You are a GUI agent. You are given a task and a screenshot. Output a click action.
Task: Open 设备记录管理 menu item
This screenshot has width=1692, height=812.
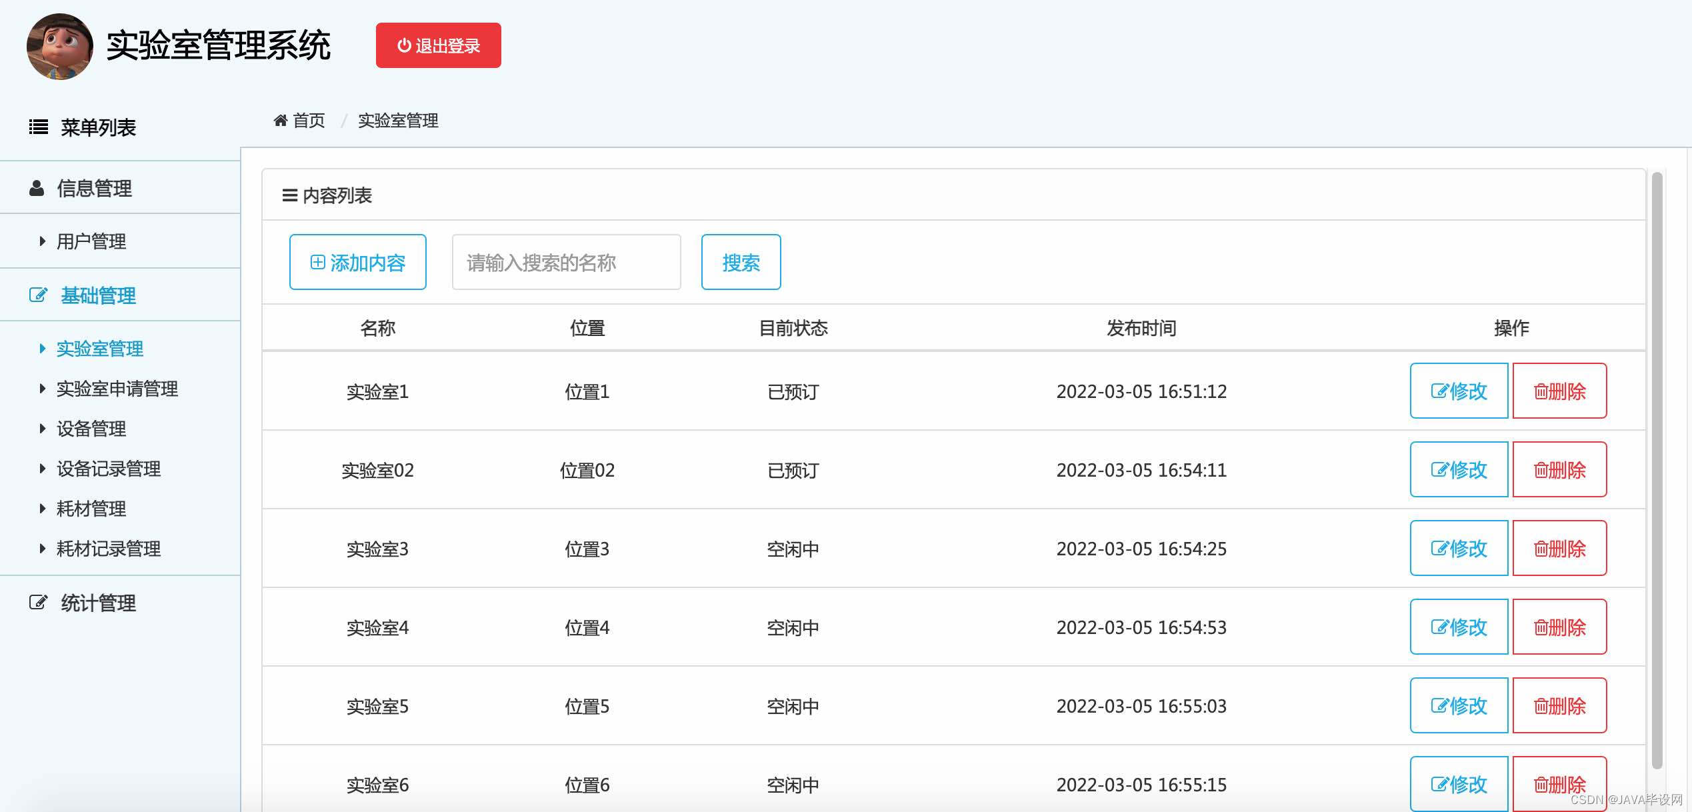click(x=108, y=469)
